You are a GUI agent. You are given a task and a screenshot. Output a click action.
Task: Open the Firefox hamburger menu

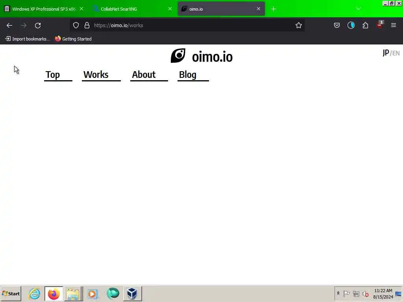point(394,25)
